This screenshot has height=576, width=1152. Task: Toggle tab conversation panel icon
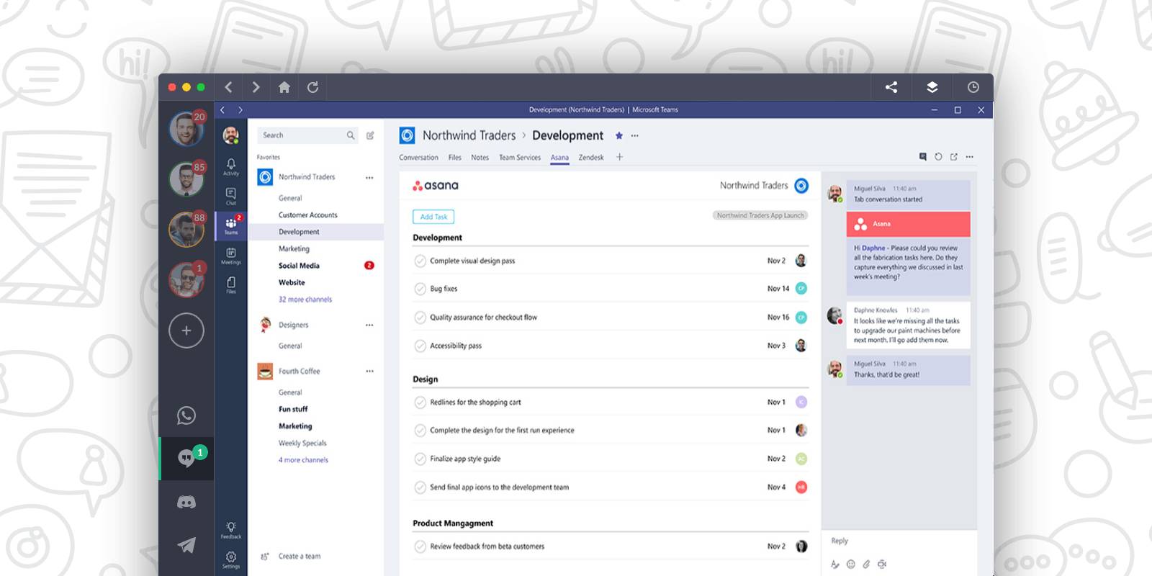[x=923, y=156]
